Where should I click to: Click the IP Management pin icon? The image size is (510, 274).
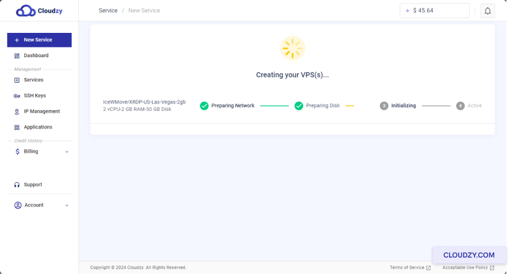(17, 111)
